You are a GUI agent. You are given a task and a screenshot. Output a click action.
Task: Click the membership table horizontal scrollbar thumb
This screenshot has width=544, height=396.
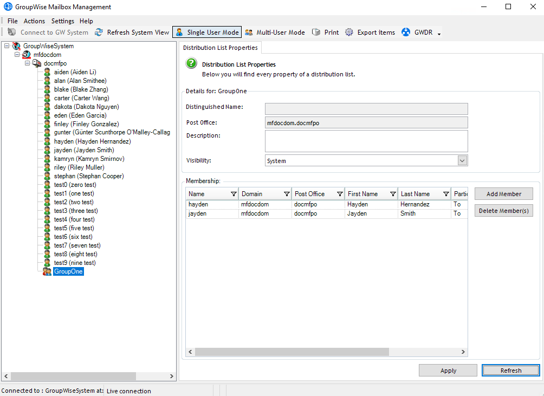292,352
